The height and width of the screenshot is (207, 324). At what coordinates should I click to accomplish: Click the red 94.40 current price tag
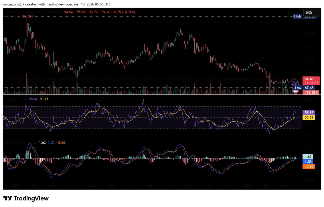click(311, 81)
